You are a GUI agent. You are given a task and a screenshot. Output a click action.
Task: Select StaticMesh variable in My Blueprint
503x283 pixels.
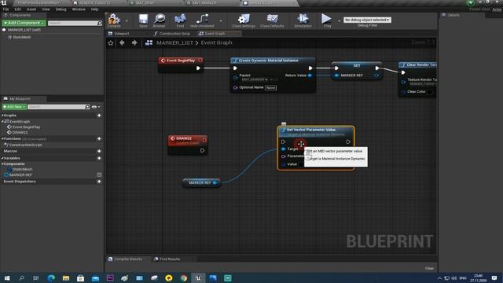tap(22, 169)
